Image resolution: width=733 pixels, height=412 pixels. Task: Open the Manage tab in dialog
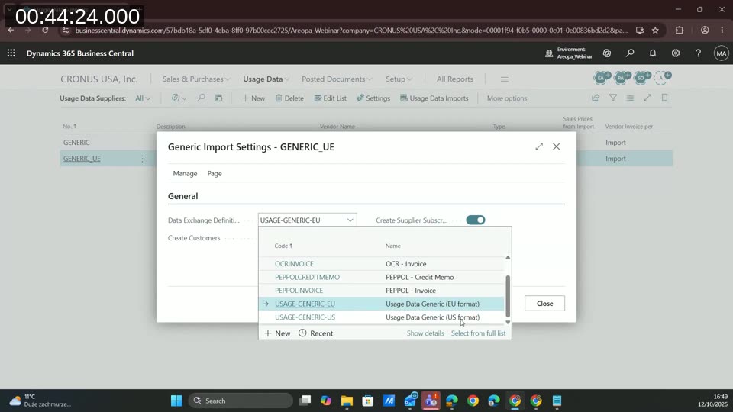coord(185,173)
